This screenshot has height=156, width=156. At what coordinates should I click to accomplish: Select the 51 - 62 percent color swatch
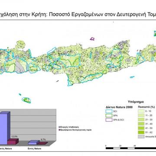[141, 132]
